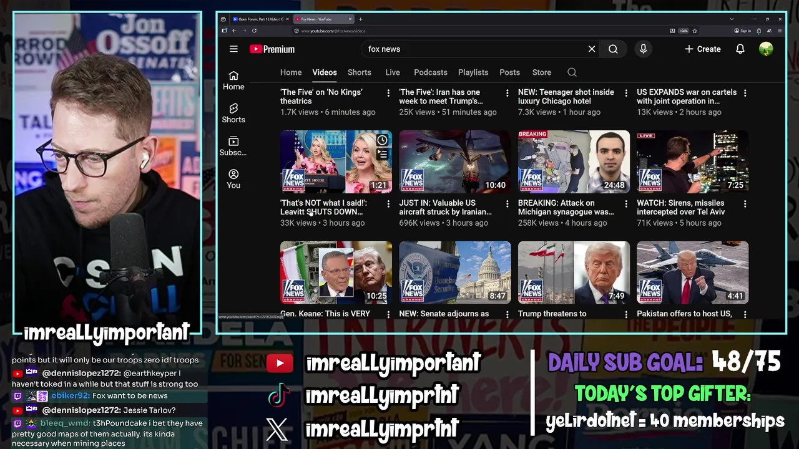Reload the page in browser
The height and width of the screenshot is (449, 799).
[x=254, y=31]
